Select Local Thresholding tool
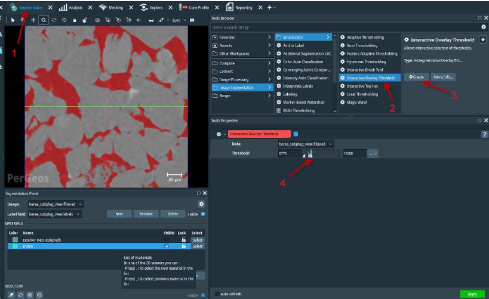Screen dimensions: 489x299 [x=362, y=94]
